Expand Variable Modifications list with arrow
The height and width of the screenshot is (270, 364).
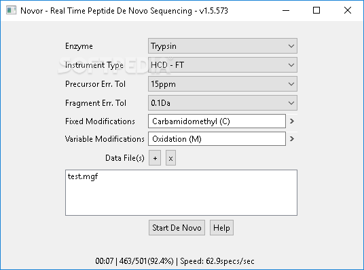click(x=292, y=138)
